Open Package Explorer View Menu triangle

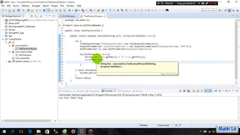tap(46, 16)
